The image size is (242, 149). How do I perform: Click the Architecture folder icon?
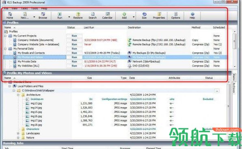point(23,95)
